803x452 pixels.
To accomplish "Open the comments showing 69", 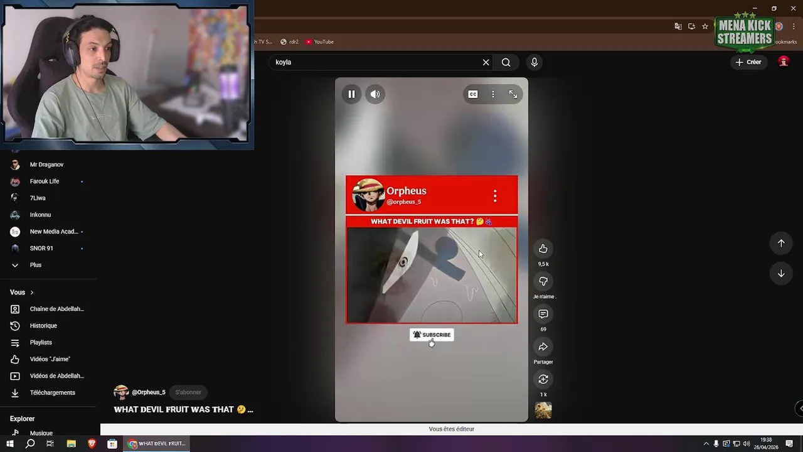I will (543, 314).
